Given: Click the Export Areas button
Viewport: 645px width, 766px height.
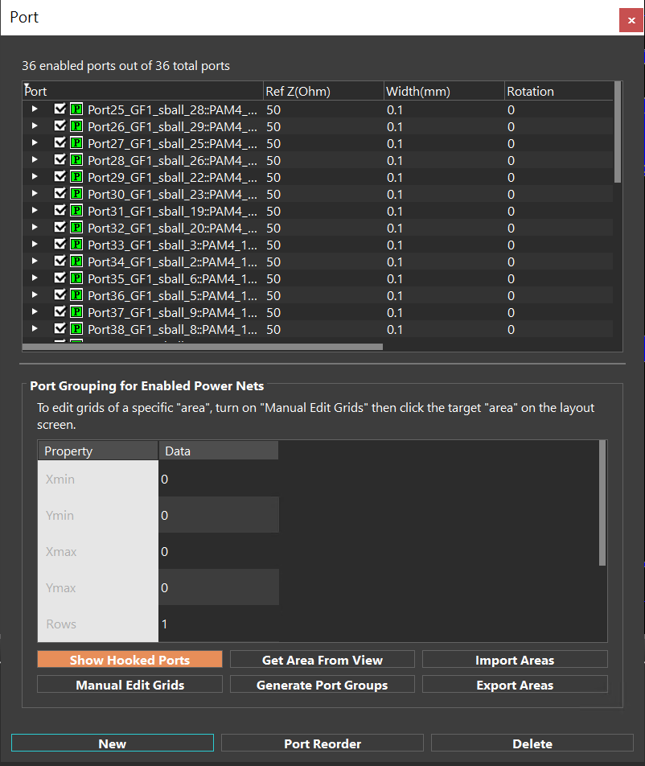Looking at the screenshot, I should [x=515, y=685].
